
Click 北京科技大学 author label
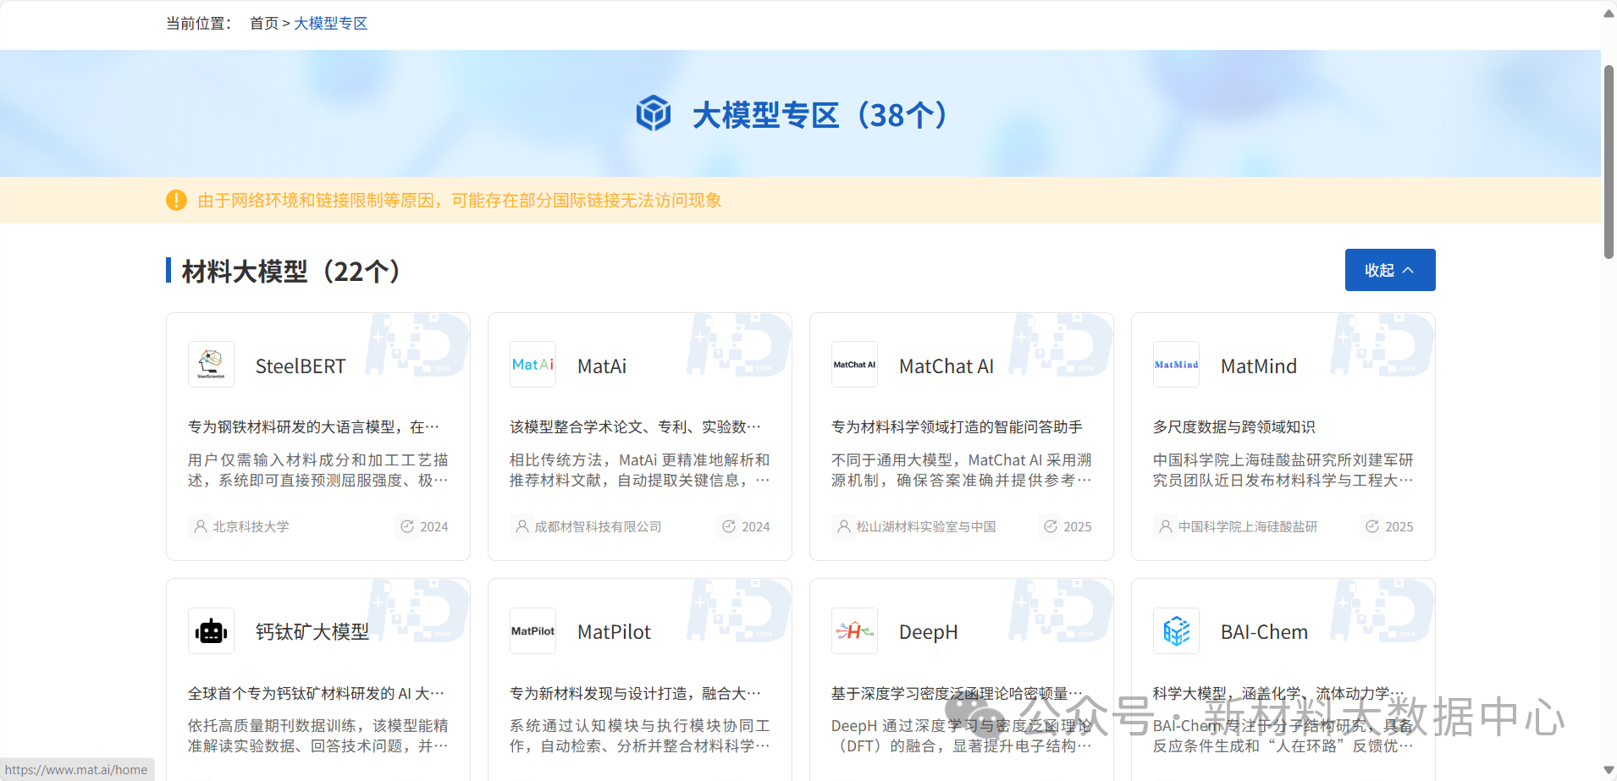pos(251,526)
